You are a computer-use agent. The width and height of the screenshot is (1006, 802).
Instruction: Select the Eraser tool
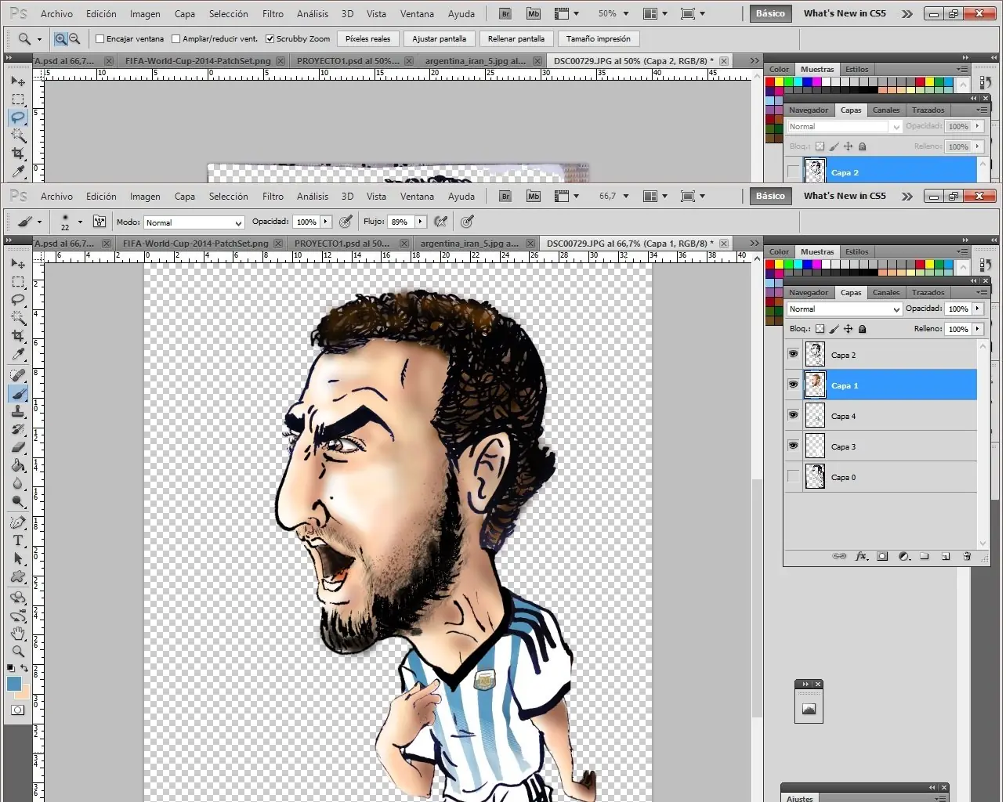click(x=18, y=447)
